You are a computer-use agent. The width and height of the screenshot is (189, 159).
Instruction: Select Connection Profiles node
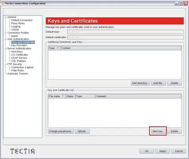[x=18, y=33]
